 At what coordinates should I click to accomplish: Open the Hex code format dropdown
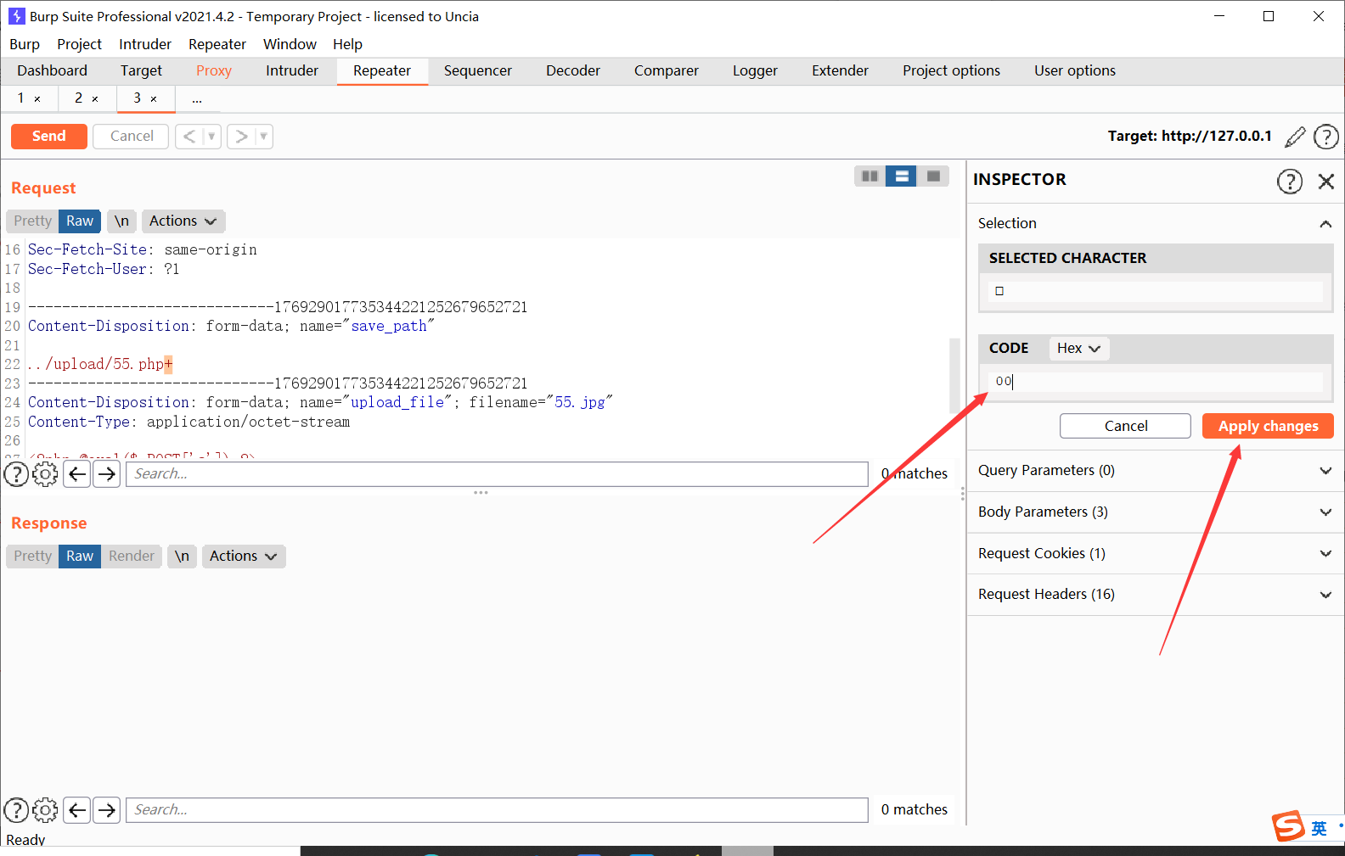tap(1079, 348)
